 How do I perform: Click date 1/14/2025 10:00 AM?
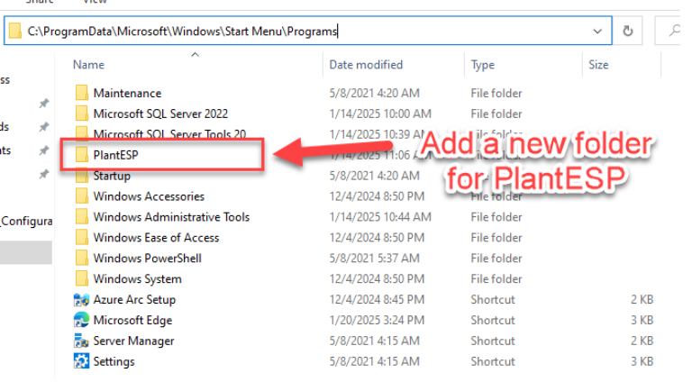pyautogui.click(x=380, y=114)
